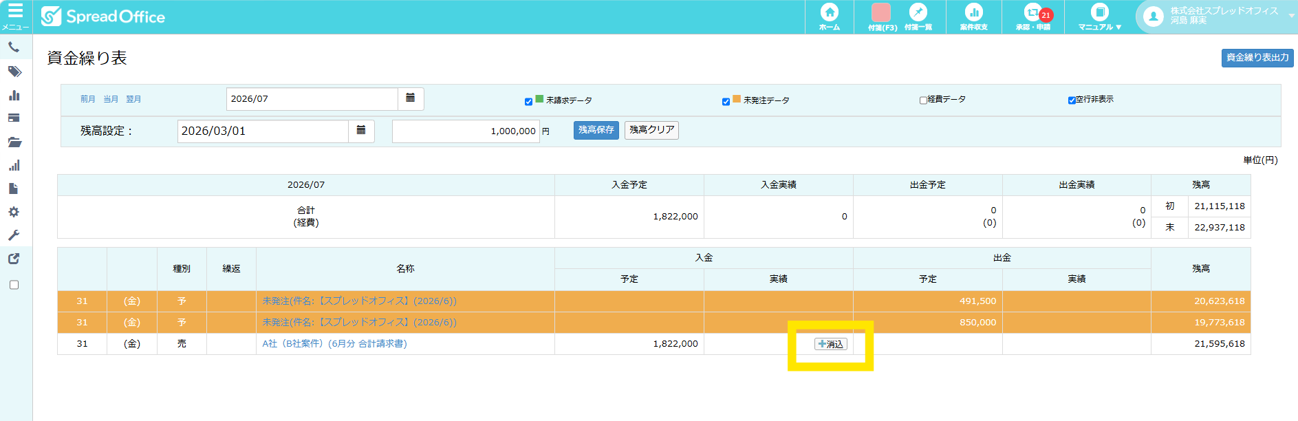1298x421 pixels.
Task: Open the settings gear sidebar icon
Action: coord(14,212)
